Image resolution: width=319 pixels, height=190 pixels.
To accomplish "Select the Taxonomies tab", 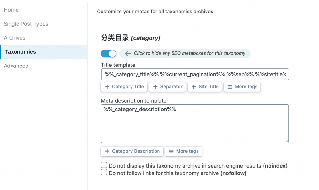I will click(21, 52).
